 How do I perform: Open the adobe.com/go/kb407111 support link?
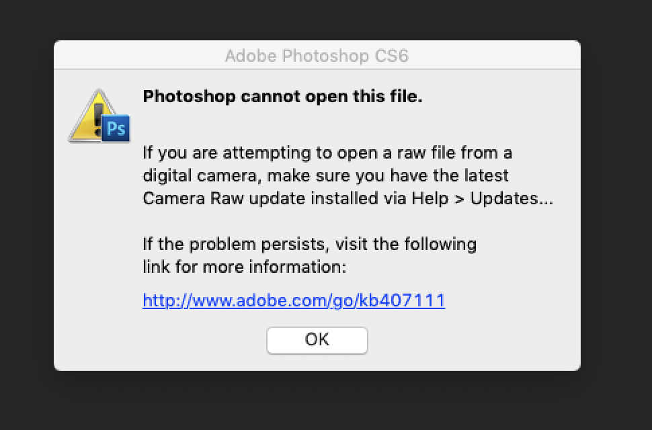(293, 300)
